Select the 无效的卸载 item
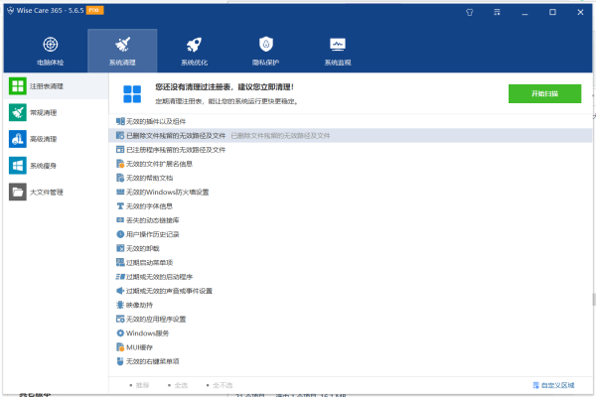The height and width of the screenshot is (397, 596). [x=138, y=248]
